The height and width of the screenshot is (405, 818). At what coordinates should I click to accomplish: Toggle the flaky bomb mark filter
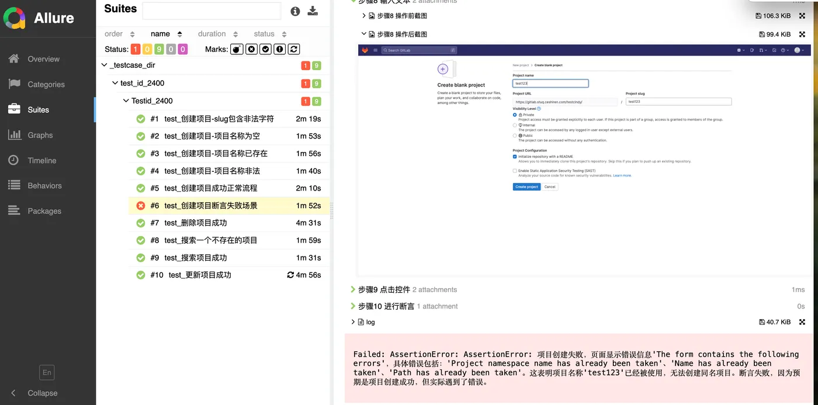(x=237, y=49)
